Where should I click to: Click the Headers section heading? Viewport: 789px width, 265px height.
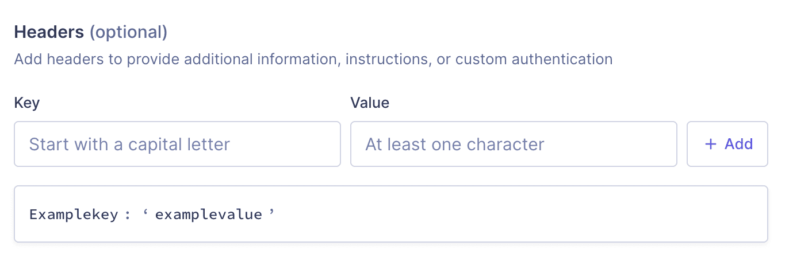click(x=49, y=32)
